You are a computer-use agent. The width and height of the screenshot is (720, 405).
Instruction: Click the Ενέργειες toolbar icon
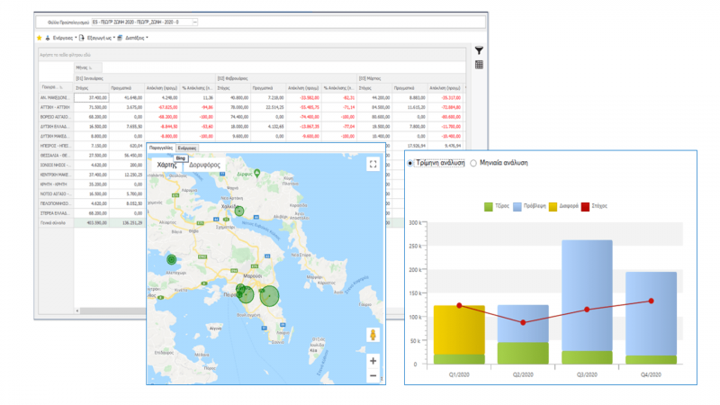48,38
